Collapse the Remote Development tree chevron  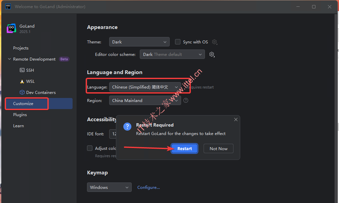point(9,59)
